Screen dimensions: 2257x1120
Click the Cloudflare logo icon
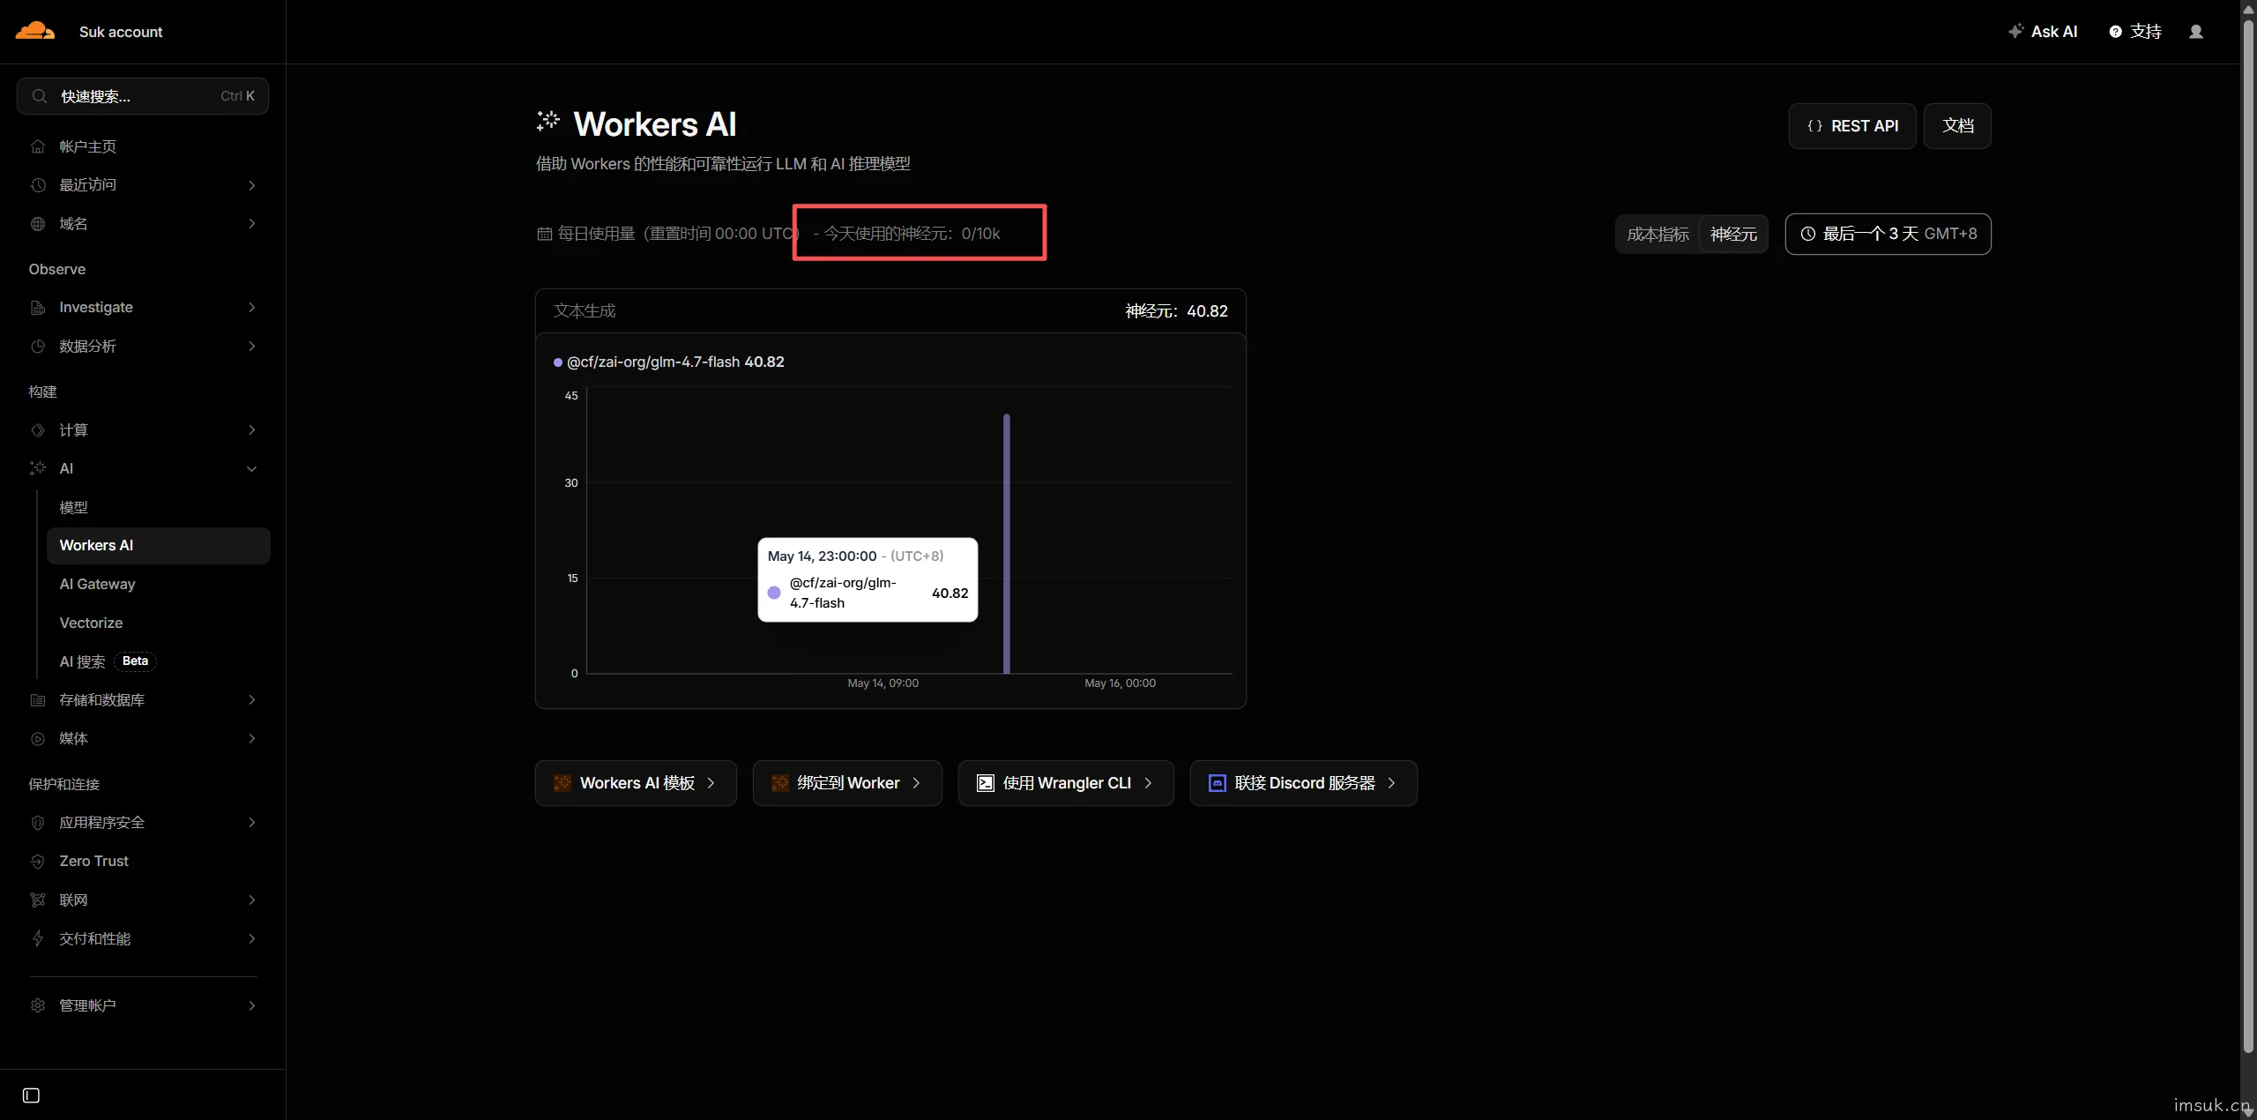click(x=35, y=31)
